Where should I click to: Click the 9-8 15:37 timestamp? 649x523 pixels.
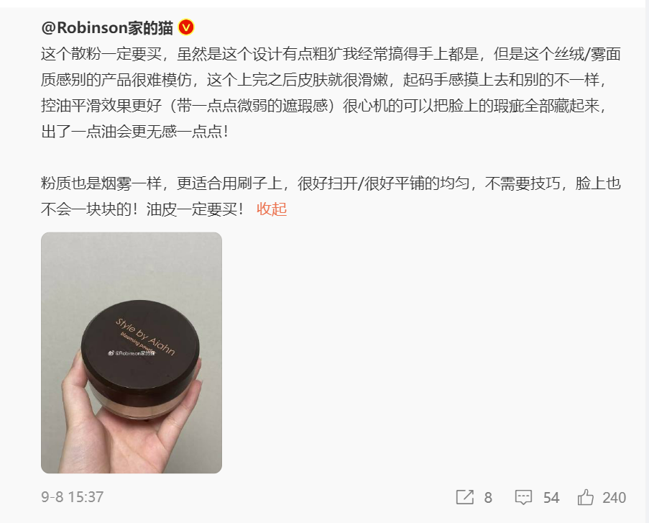72,497
